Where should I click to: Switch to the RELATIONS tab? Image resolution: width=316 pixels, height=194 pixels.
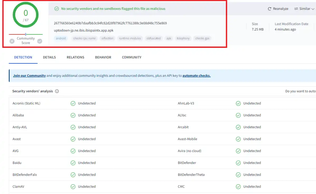click(76, 57)
